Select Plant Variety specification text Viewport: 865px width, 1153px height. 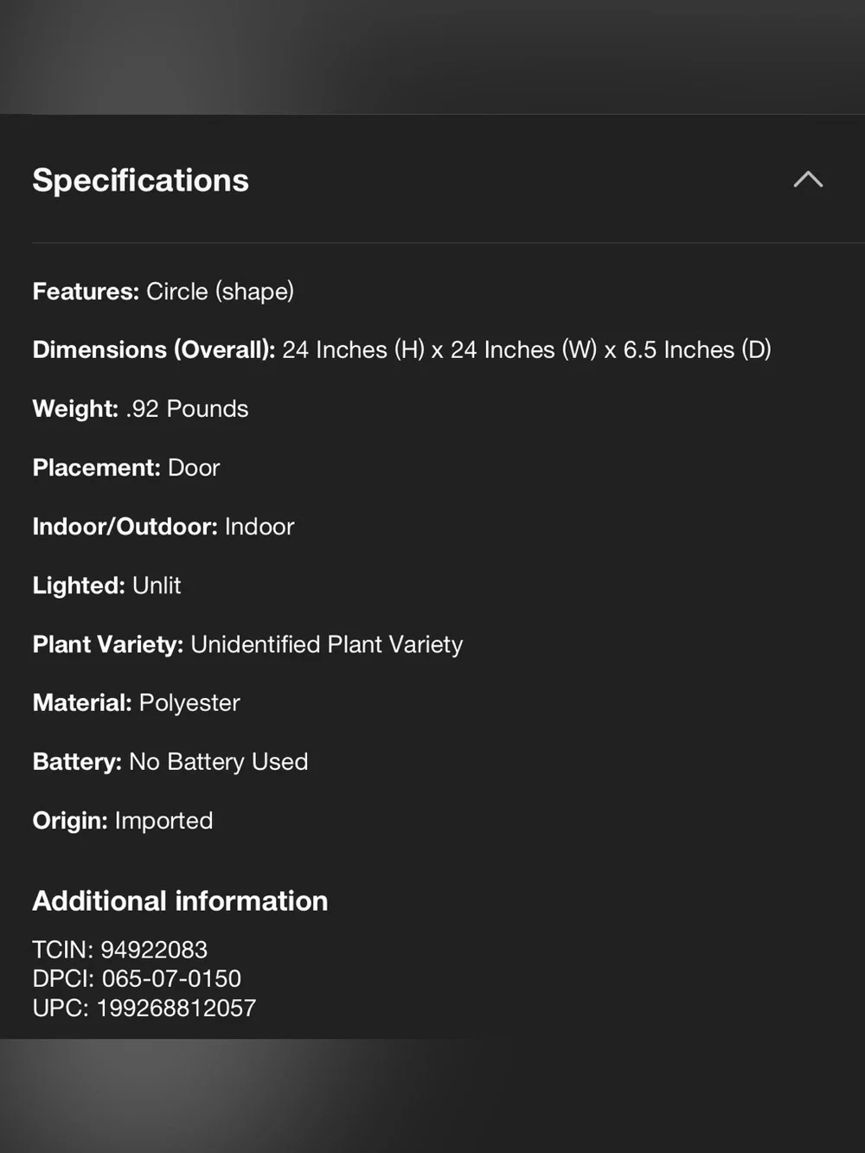pos(247,644)
